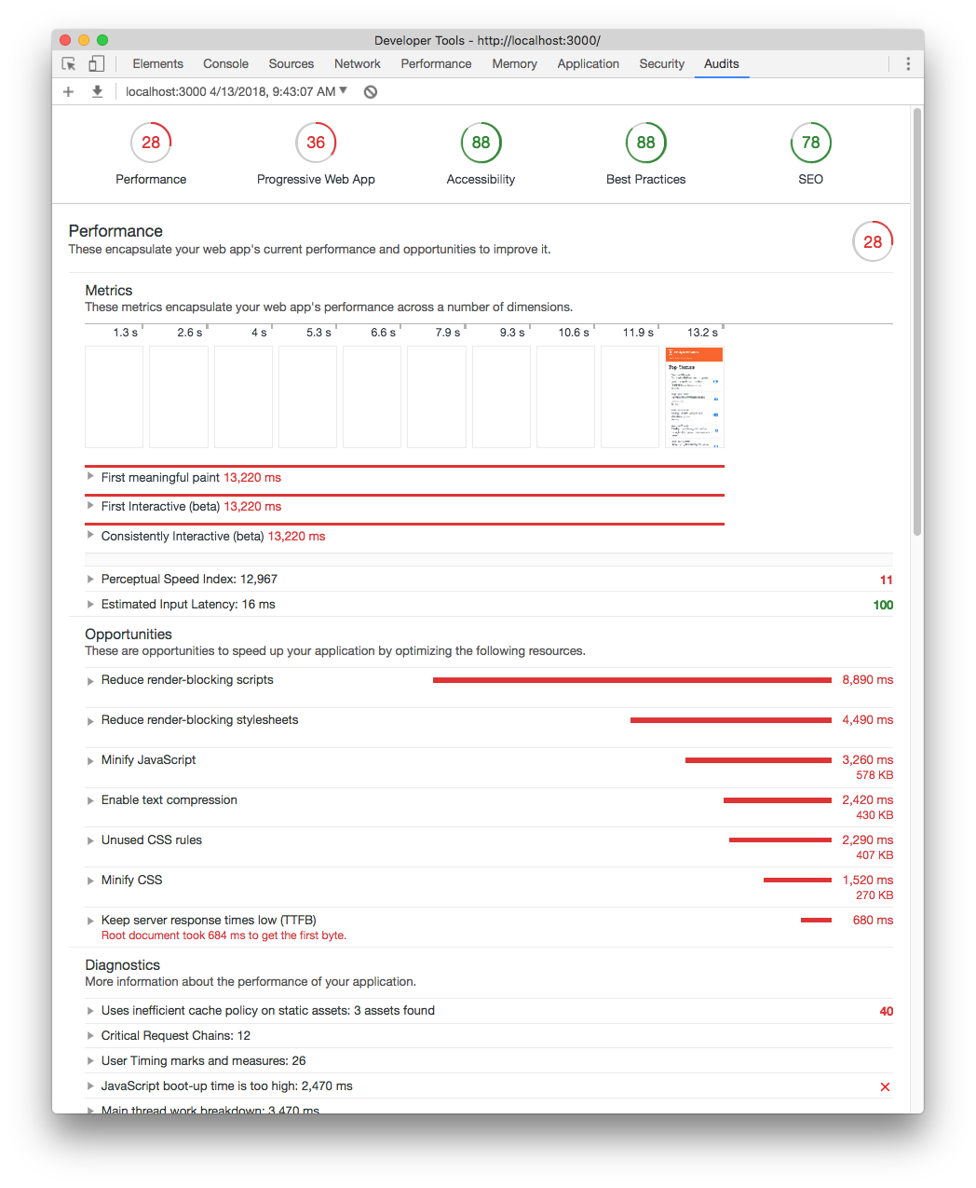Expand the Reduce render-blocking scripts opportunity

[90, 680]
